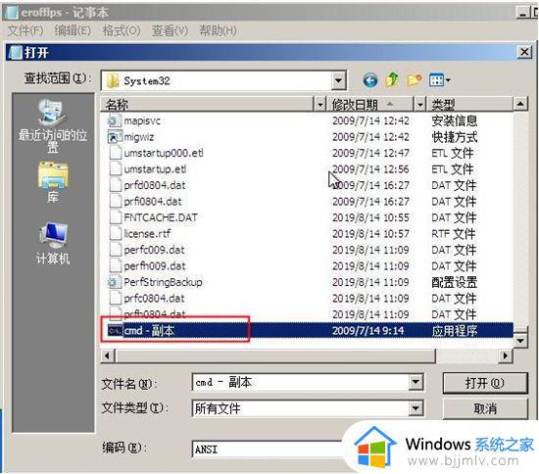Sort by the 类型 column header

coord(469,104)
